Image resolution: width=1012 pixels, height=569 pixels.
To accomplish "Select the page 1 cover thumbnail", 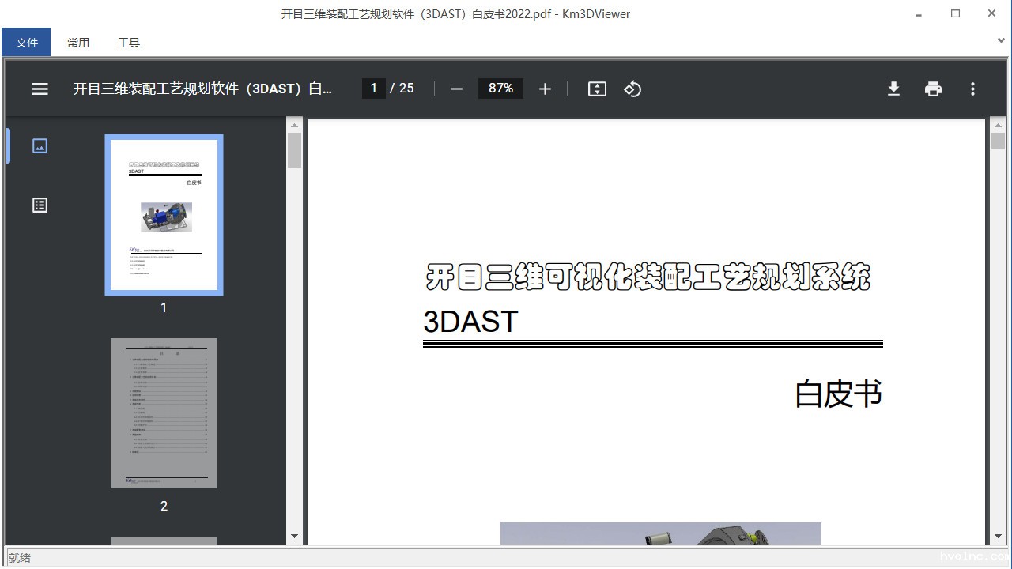I will pos(164,214).
